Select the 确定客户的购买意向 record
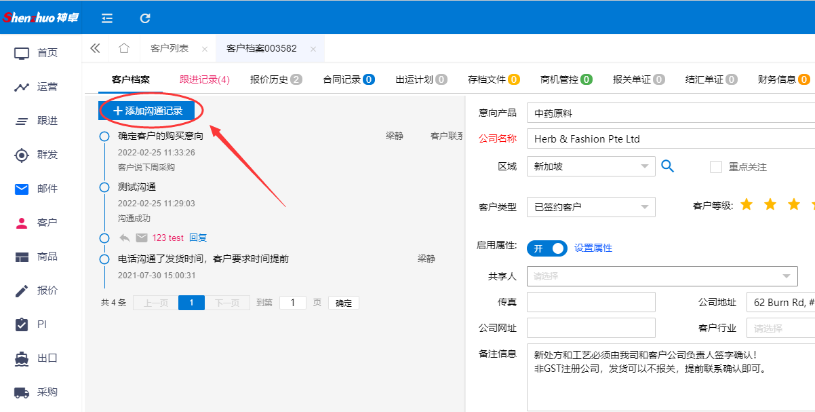The image size is (815, 412). pos(161,136)
